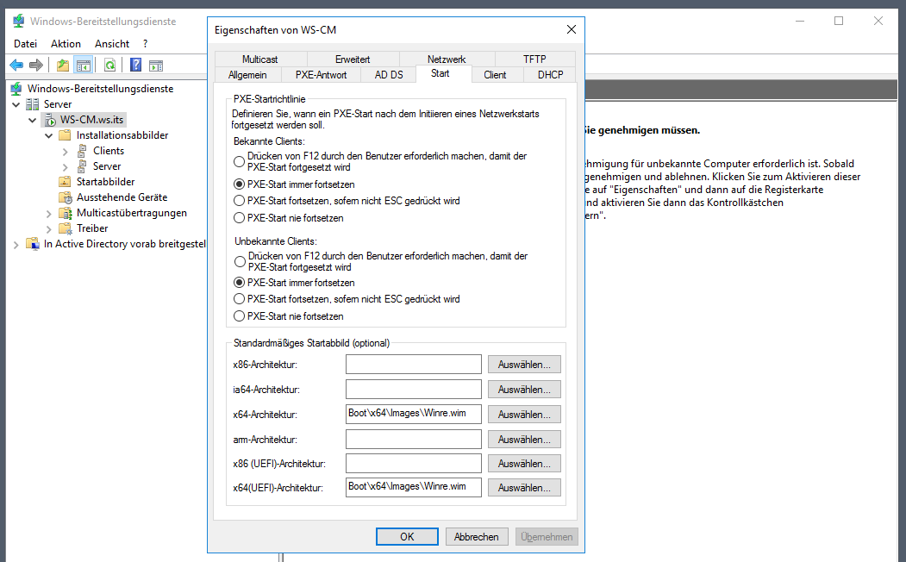This screenshot has height=562, width=906.
Task: Select 'PXE-Start nie fortsetzen' for Bekannte Clients
Action: pyautogui.click(x=239, y=218)
